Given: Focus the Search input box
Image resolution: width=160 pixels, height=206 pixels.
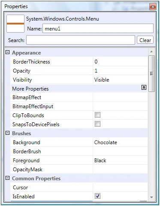Looking at the screenshot, I should click(81, 40).
